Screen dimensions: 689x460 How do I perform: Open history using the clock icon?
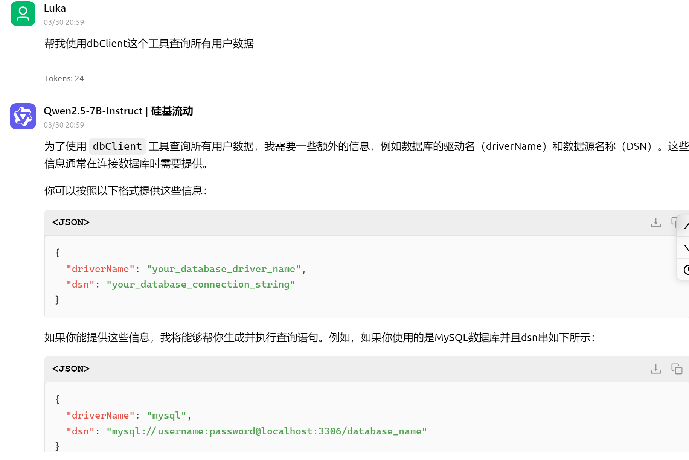[686, 270]
